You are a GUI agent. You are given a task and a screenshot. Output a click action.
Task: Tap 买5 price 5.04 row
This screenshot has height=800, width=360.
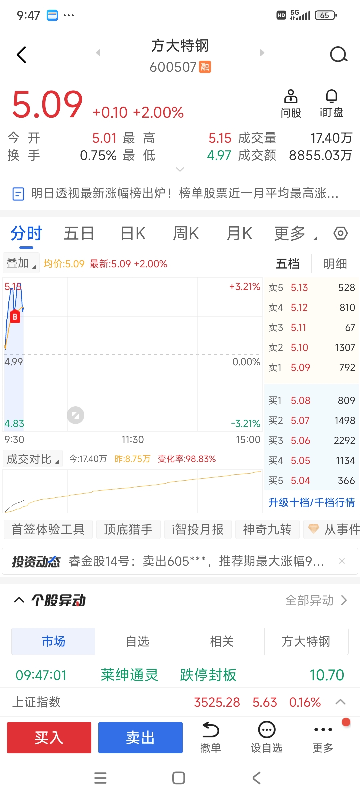[x=312, y=480]
